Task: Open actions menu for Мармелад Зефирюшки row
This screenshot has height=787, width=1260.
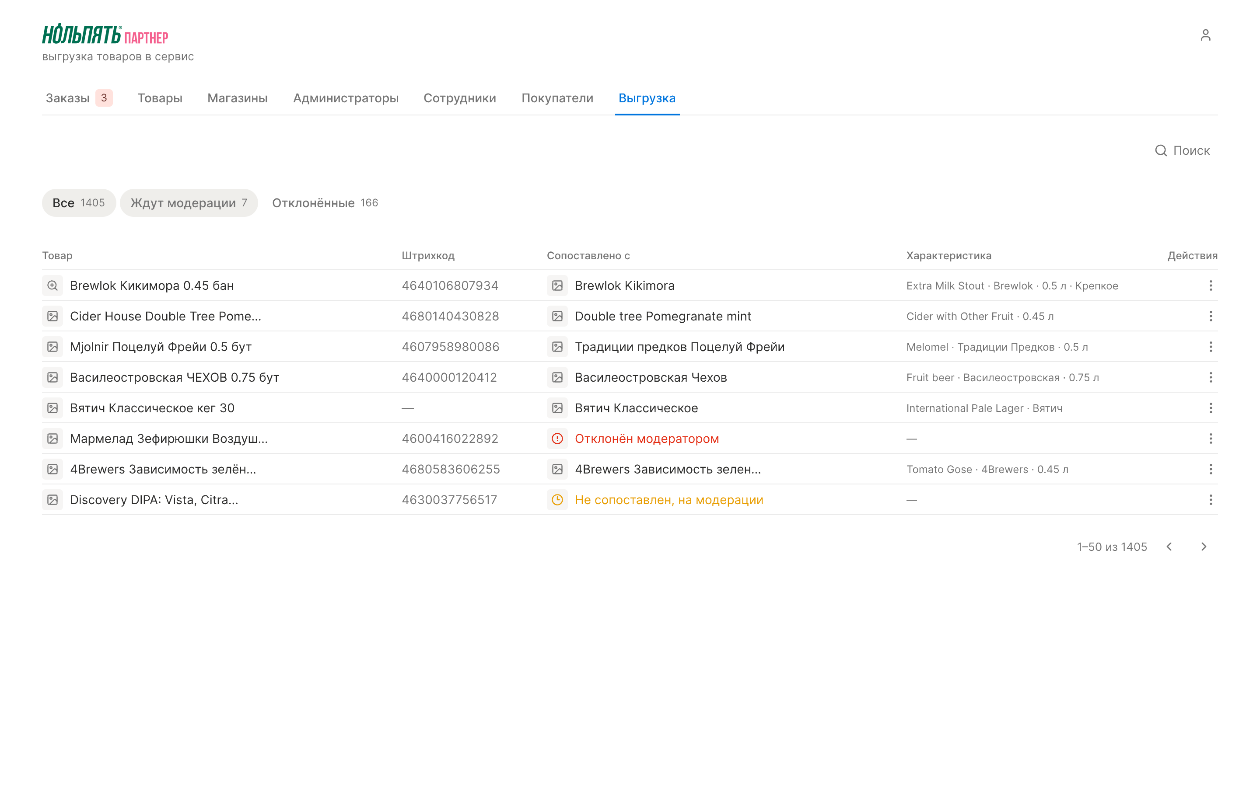Action: [1211, 439]
